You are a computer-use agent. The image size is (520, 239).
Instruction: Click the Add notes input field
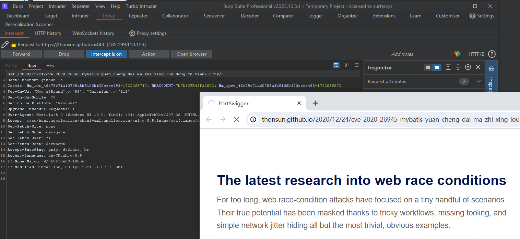(420, 54)
